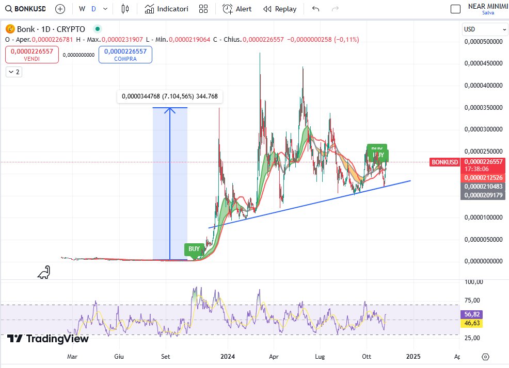
Task: Click the countdown timer 17:38:06
Action: (476, 169)
